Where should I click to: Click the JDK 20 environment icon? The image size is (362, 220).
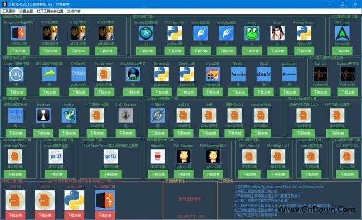point(15,200)
